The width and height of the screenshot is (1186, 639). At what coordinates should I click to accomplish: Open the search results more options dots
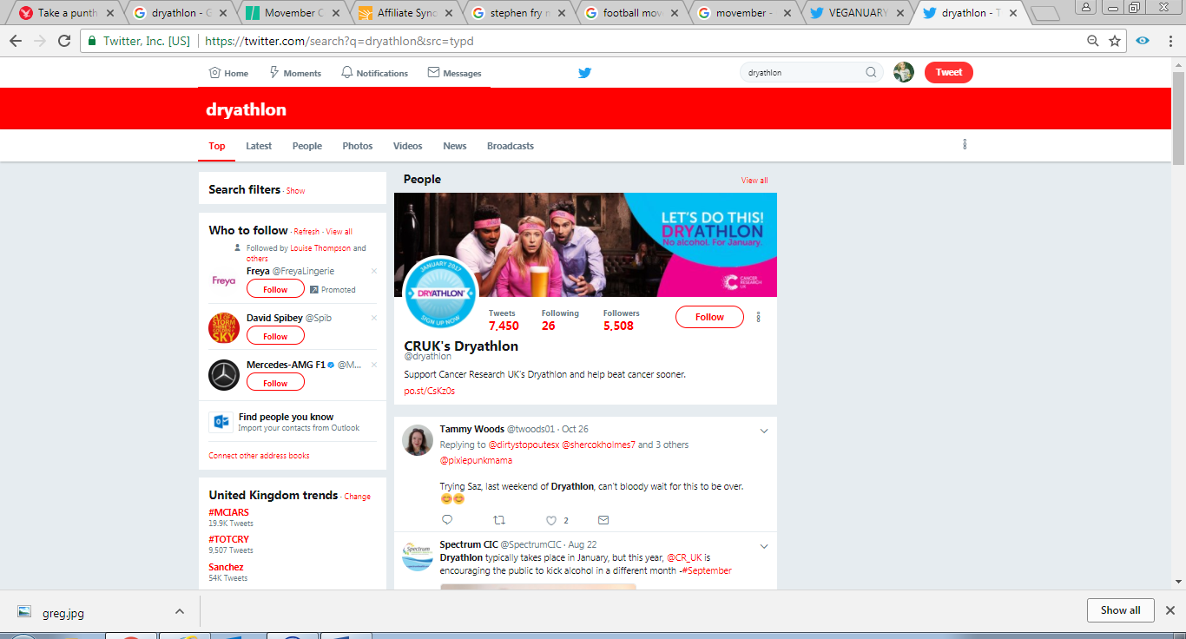[x=965, y=145]
